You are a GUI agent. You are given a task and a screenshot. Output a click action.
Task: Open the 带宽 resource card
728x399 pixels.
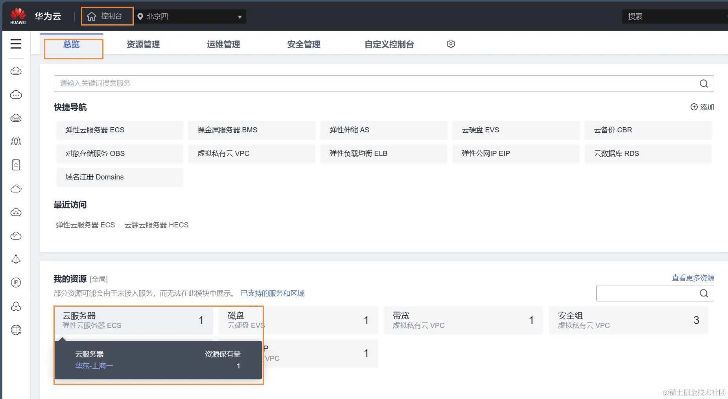coord(463,320)
